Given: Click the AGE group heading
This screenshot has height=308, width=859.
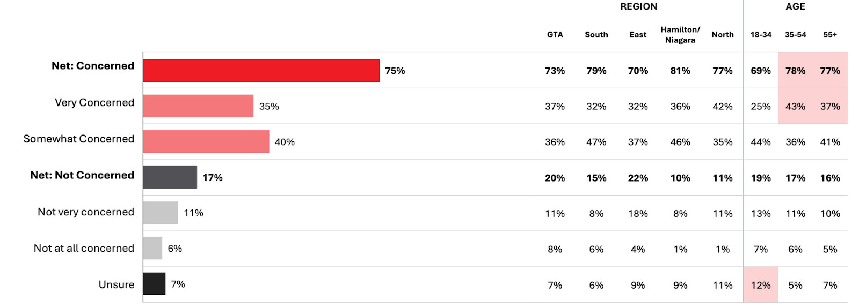Looking at the screenshot, I should pyautogui.click(x=795, y=6).
